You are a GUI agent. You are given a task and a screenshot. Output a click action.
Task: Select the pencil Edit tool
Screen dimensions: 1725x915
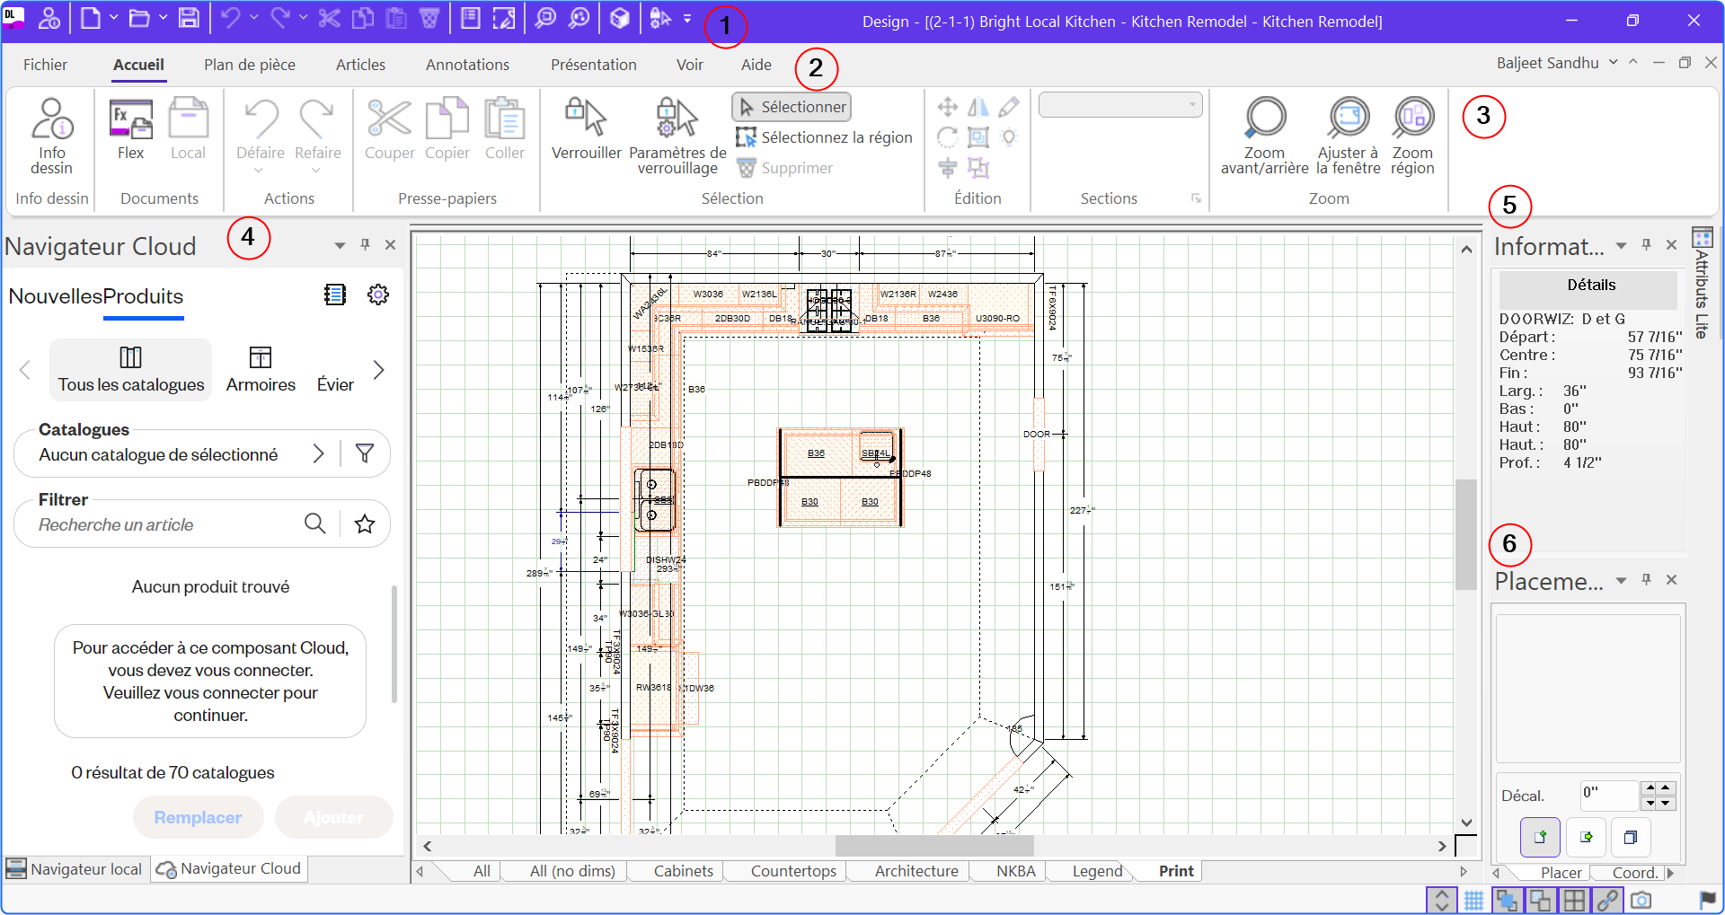[x=1009, y=108]
